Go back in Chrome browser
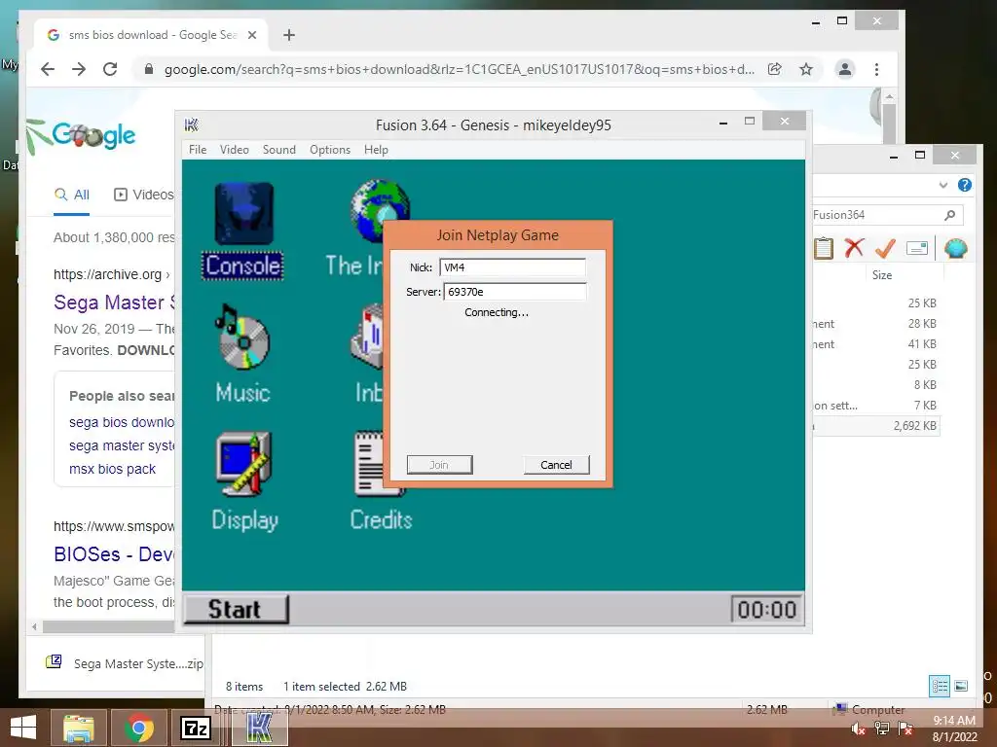This screenshot has width=997, height=747. click(48, 69)
